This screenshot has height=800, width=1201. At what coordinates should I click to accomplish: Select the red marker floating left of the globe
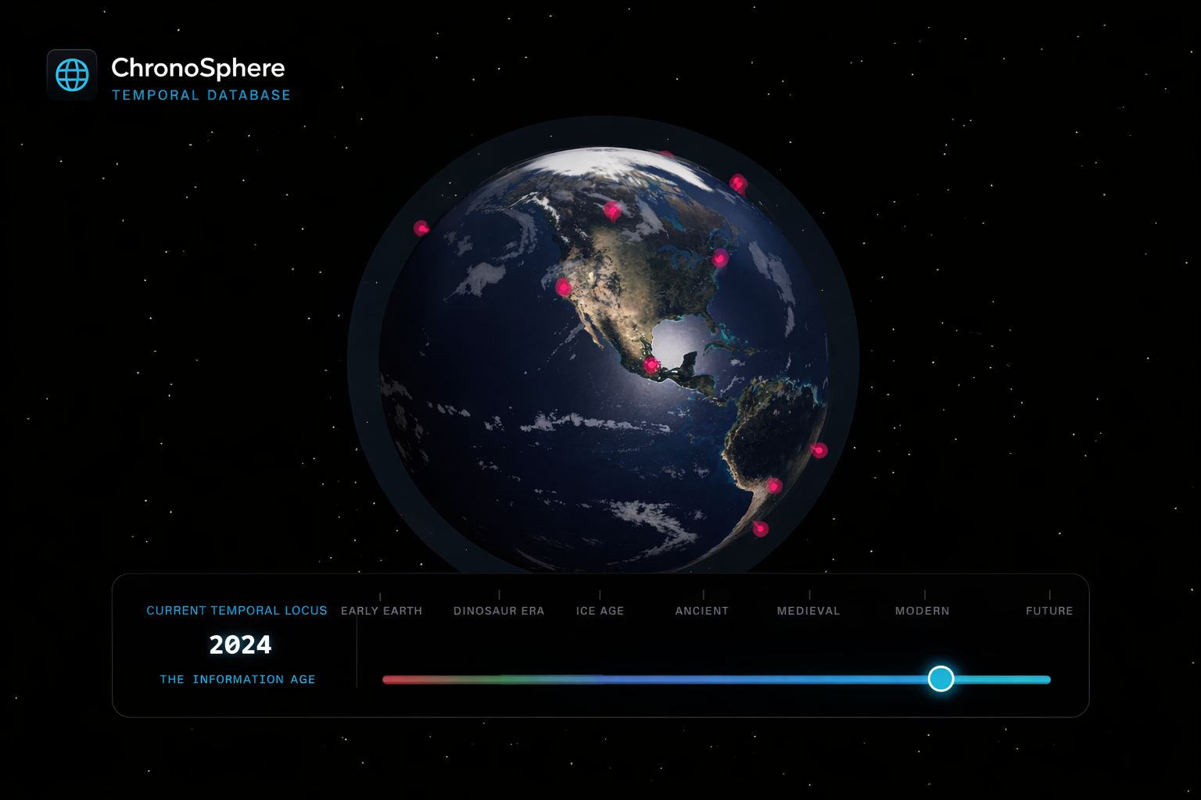[x=421, y=228]
